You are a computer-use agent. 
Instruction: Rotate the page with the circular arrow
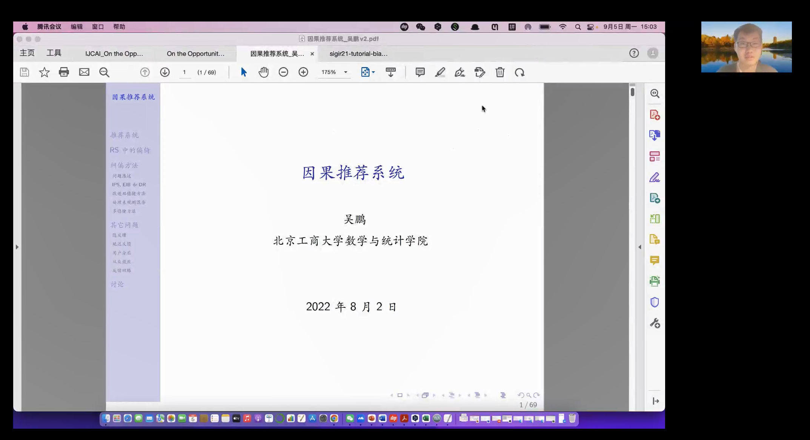(x=520, y=72)
